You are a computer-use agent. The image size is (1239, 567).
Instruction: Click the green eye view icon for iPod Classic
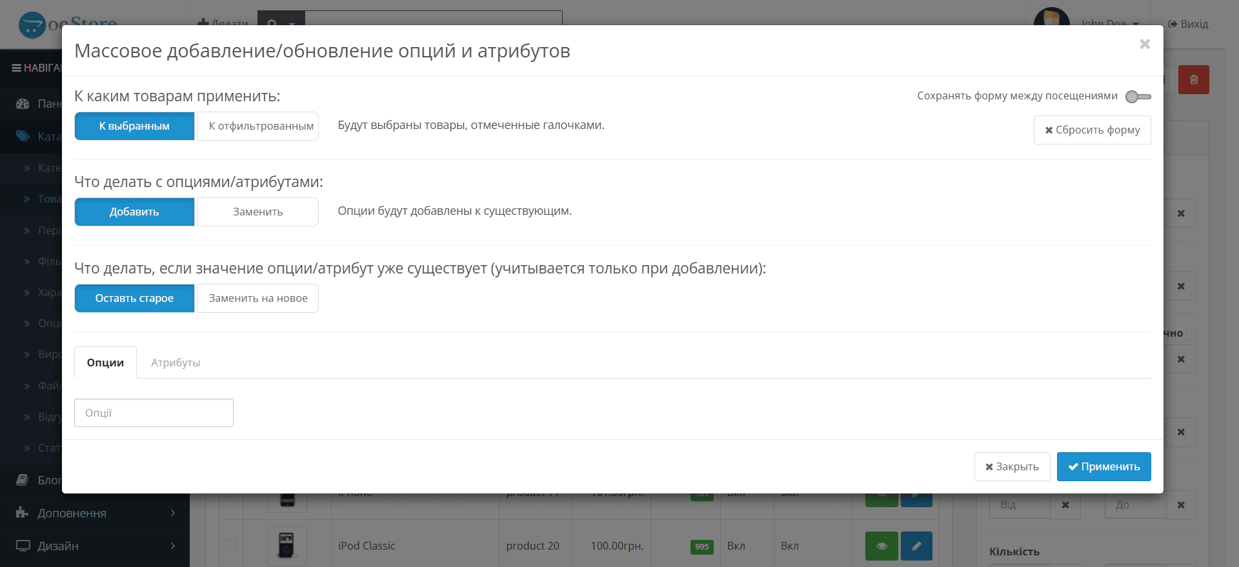pos(881,546)
